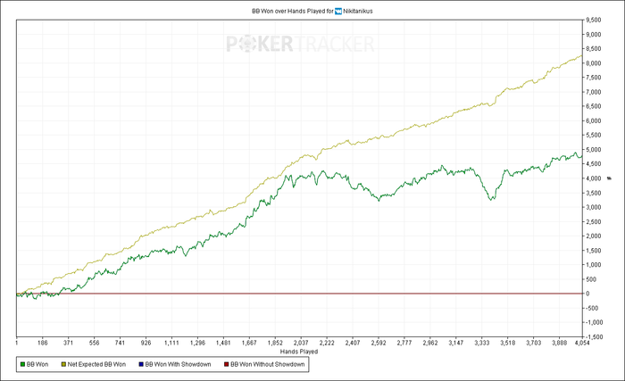Image resolution: width=625 pixels, height=381 pixels.
Task: Click the 741 x-axis tick label
Action: (120, 343)
